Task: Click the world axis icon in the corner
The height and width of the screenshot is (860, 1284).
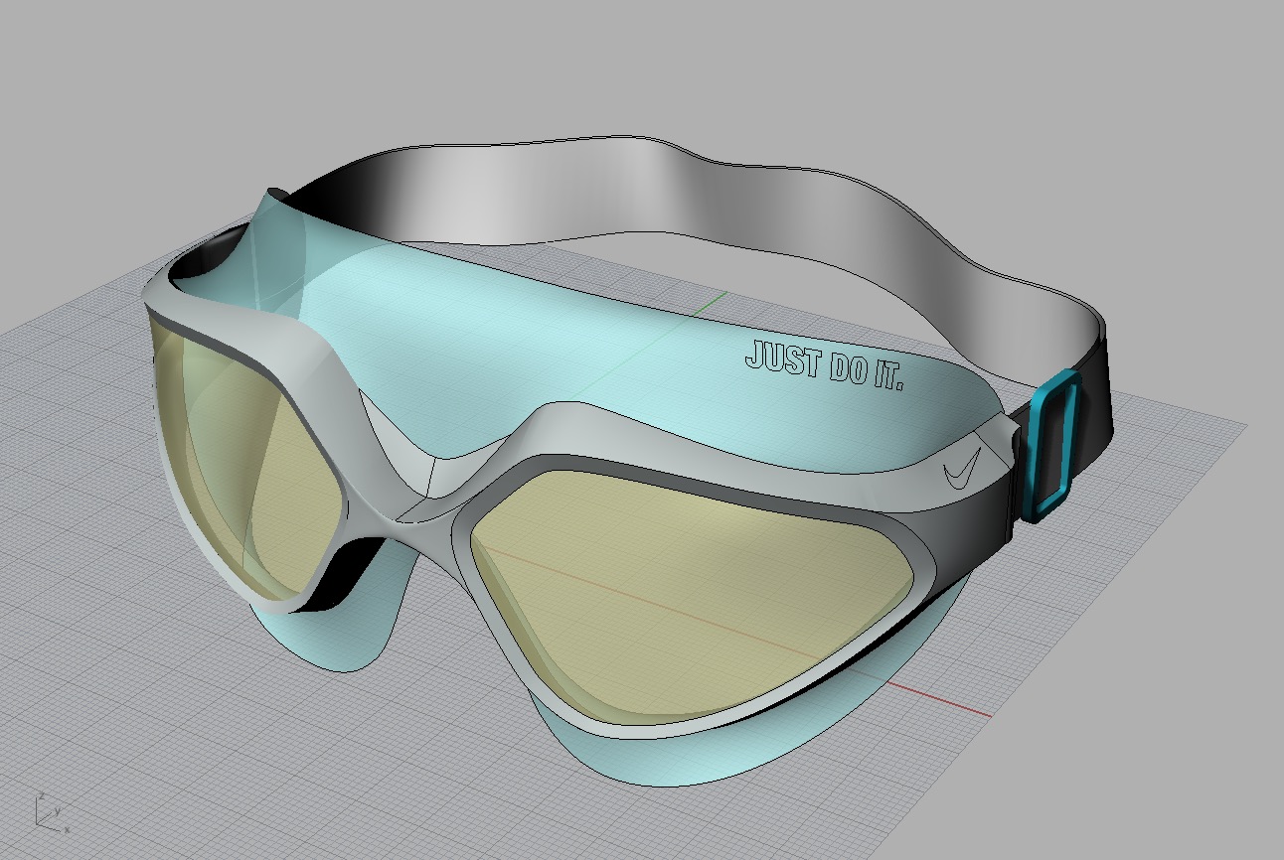Action: pyautogui.click(x=47, y=811)
